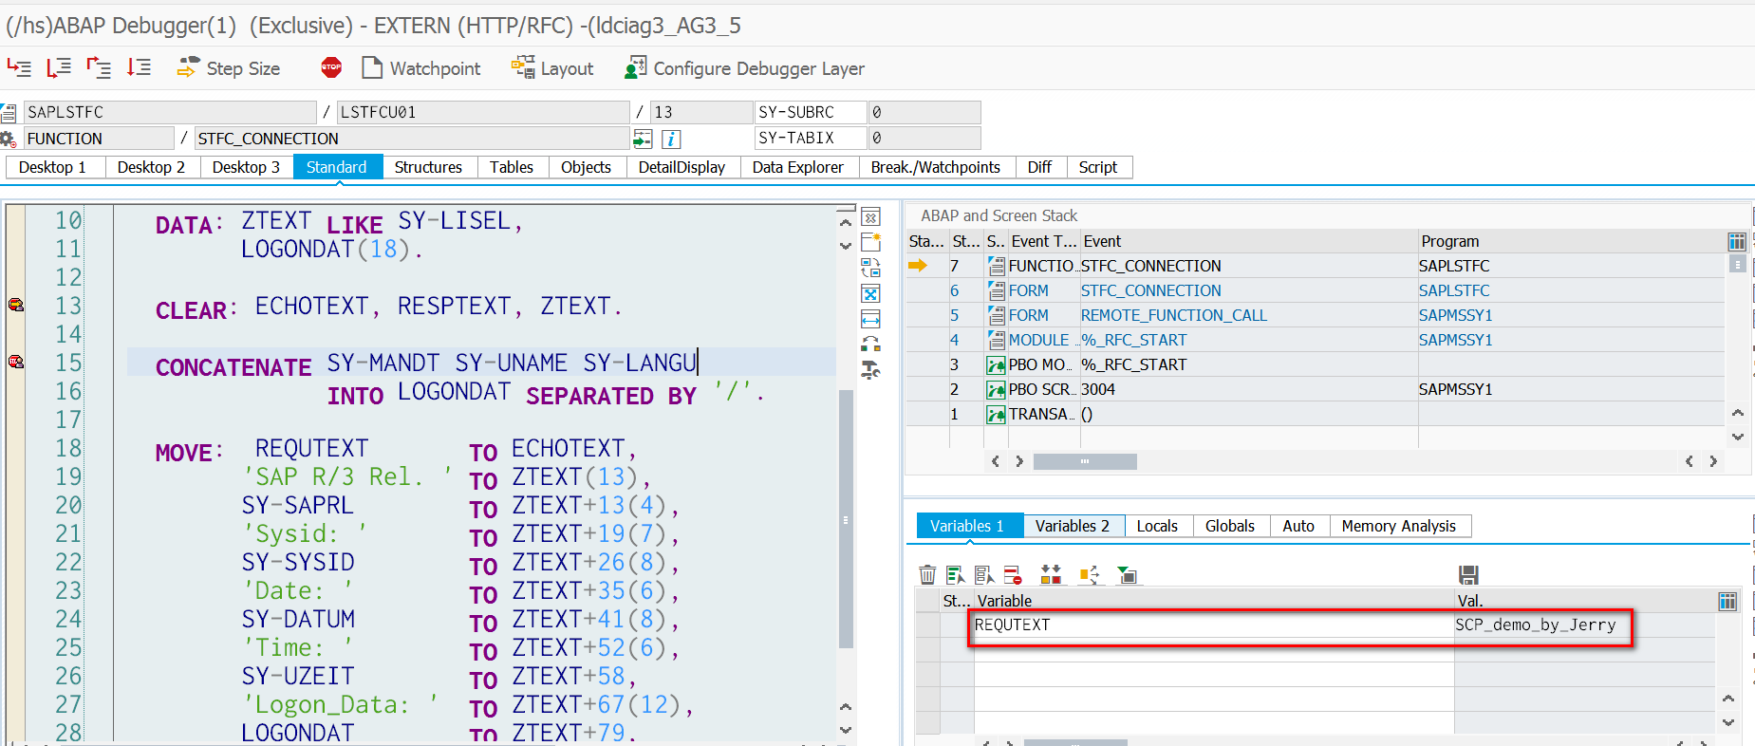Click the source editor down-arrow at top
The image size is (1755, 746).
pyautogui.click(x=846, y=246)
